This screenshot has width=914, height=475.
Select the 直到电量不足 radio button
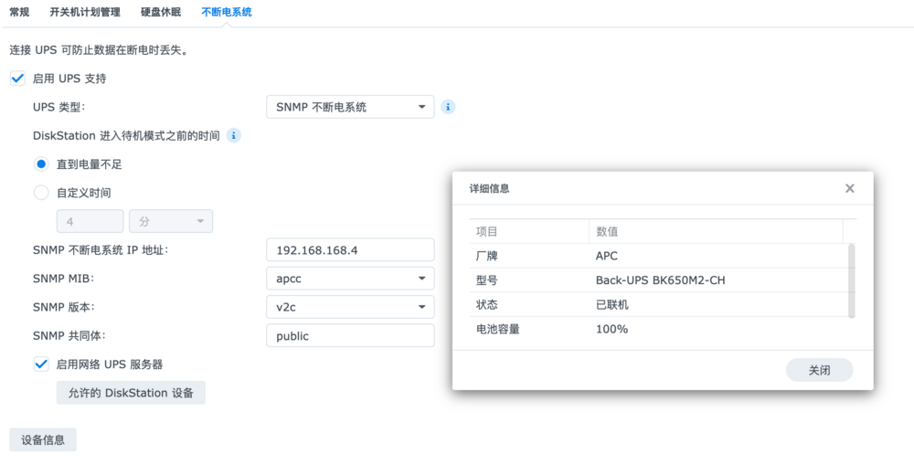[41, 164]
